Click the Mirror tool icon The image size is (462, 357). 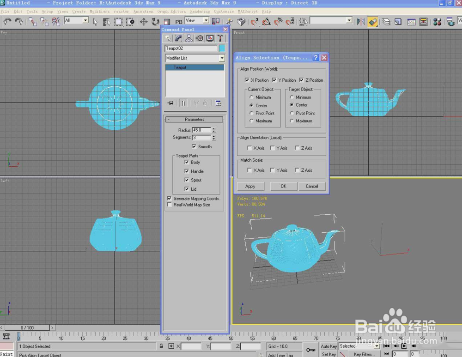(361, 22)
